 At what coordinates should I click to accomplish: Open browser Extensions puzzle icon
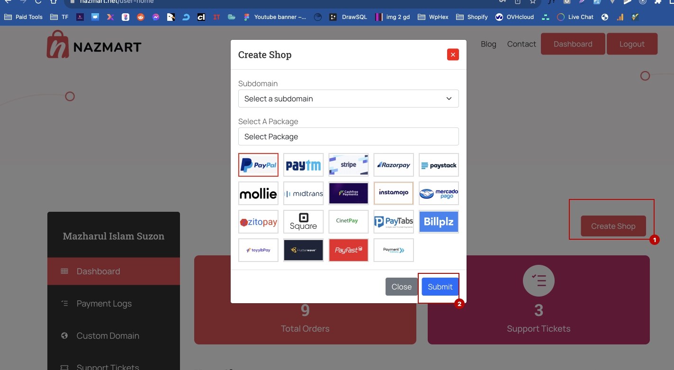[657, 2]
